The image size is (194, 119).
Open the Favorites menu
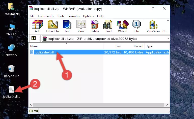(x=73, y=16)
